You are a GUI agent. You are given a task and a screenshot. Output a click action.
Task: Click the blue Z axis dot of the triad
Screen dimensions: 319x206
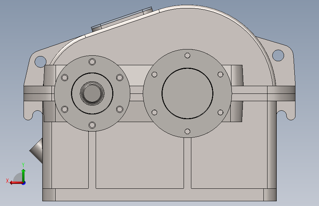pyautogui.click(x=24, y=183)
